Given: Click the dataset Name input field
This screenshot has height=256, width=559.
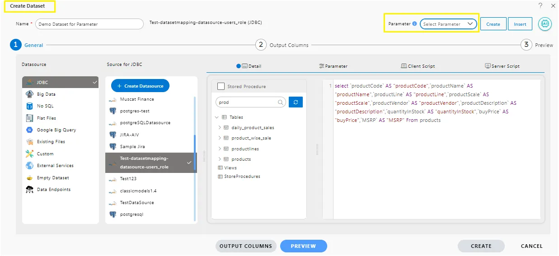Looking at the screenshot, I should pyautogui.click(x=89, y=24).
